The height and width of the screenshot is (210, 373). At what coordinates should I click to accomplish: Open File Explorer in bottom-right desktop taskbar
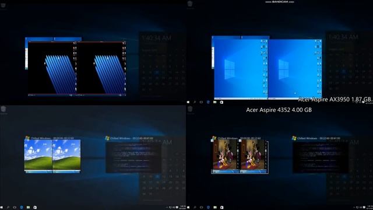coord(215,208)
